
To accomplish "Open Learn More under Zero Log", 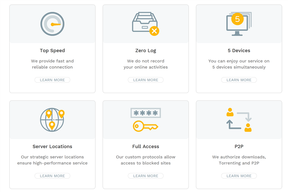I will [x=146, y=80].
